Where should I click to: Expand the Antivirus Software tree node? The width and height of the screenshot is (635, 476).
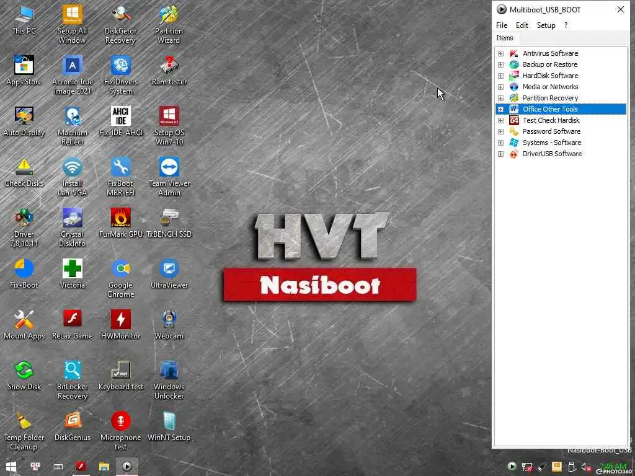pyautogui.click(x=500, y=53)
